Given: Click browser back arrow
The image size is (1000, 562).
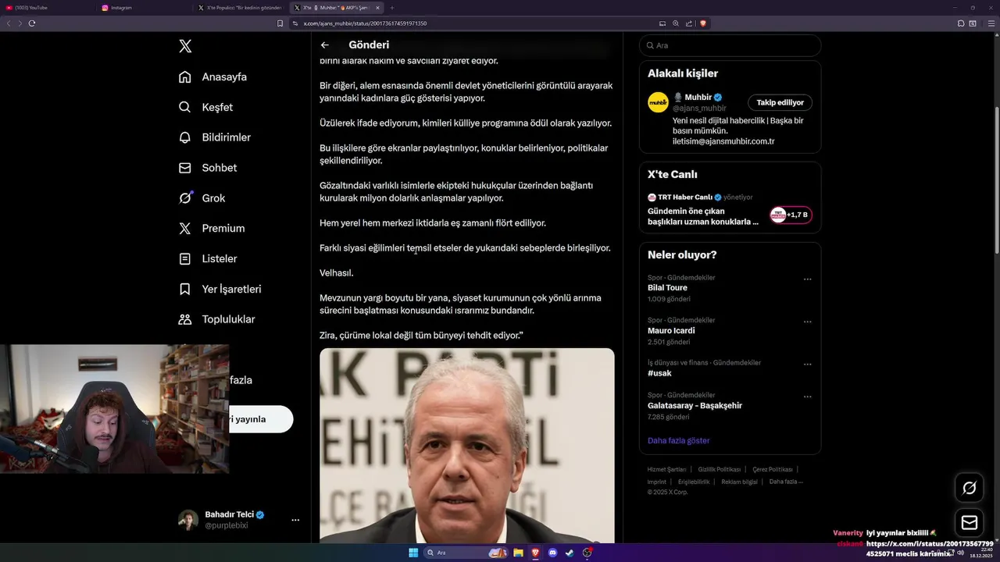Looking at the screenshot, I should tap(9, 23).
